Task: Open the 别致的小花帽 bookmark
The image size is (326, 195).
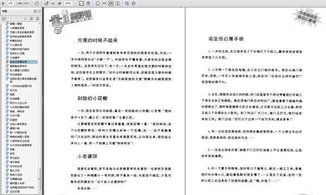Action: 17,53
